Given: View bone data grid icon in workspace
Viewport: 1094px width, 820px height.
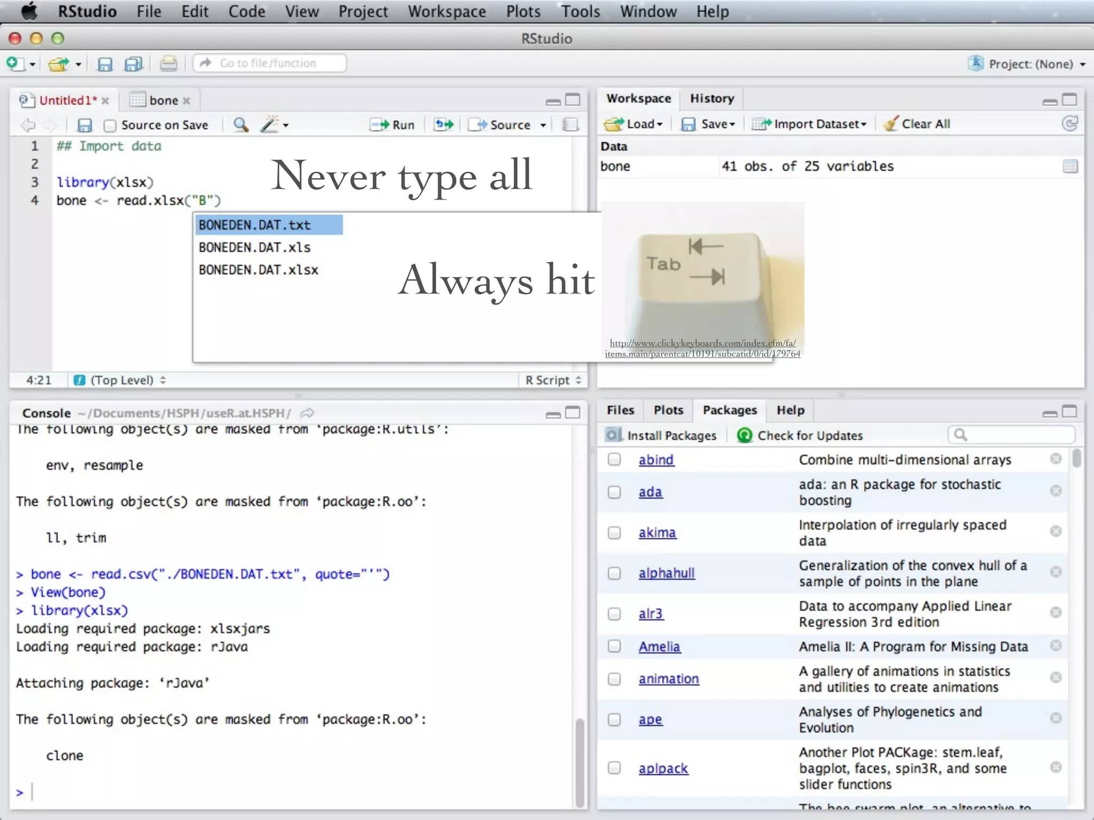Looking at the screenshot, I should tap(1070, 167).
